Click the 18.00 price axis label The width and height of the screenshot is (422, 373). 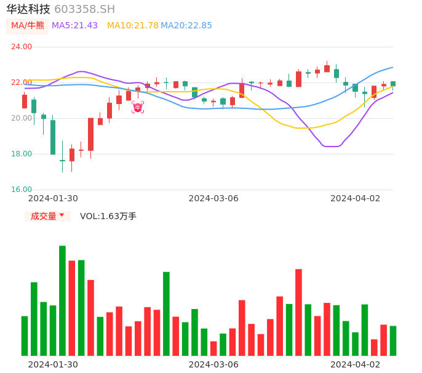[x=22, y=154]
